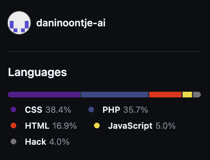Click the gray dot beside Hack

pyautogui.click(x=13, y=142)
